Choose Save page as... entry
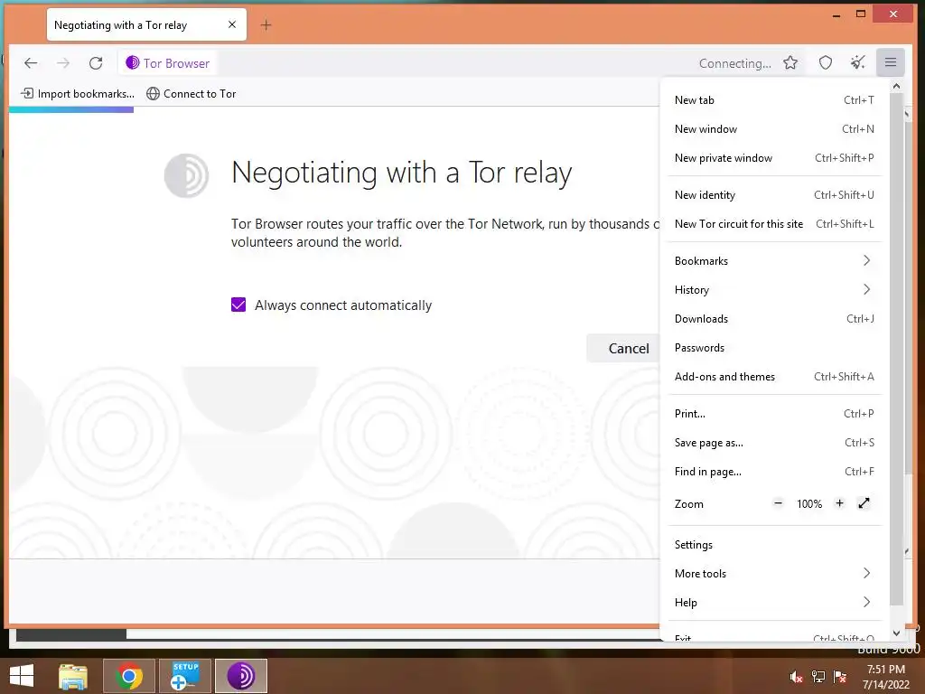 774,443
